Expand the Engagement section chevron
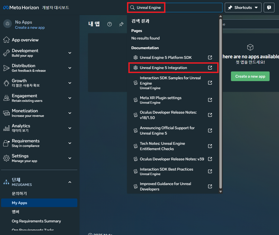Viewport: 279px width, 235px height. 70,98
